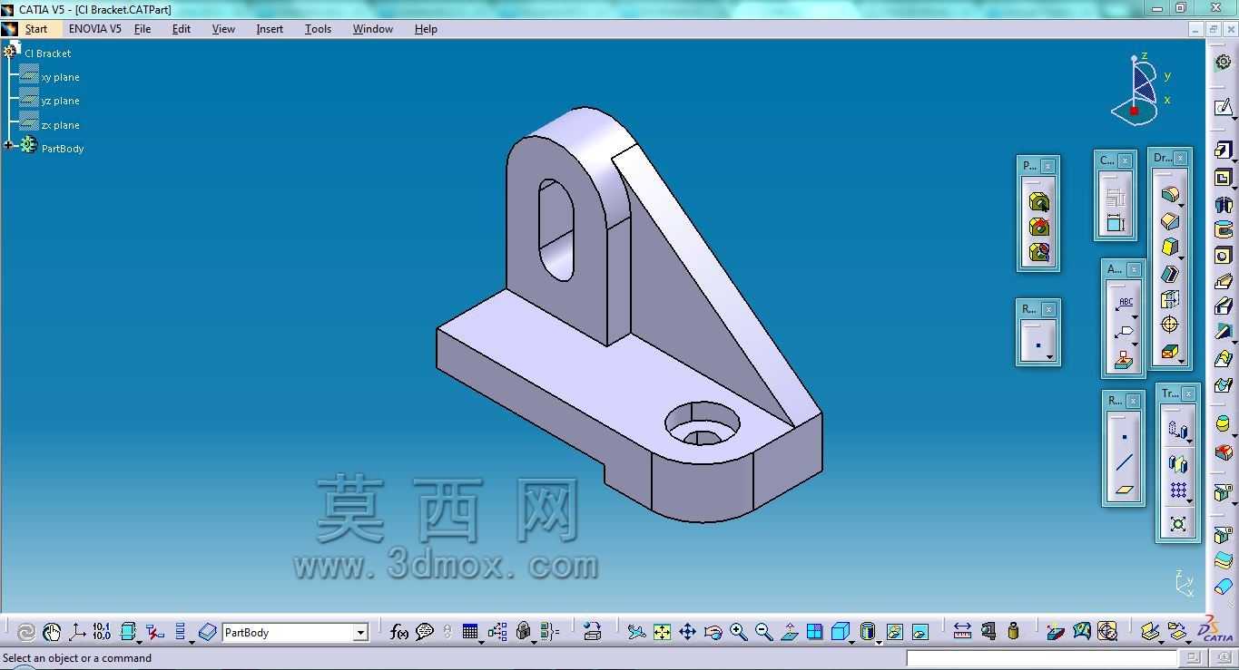Image resolution: width=1239 pixels, height=670 pixels.
Task: Expand the PartBody node in the tree
Action: click(8, 145)
